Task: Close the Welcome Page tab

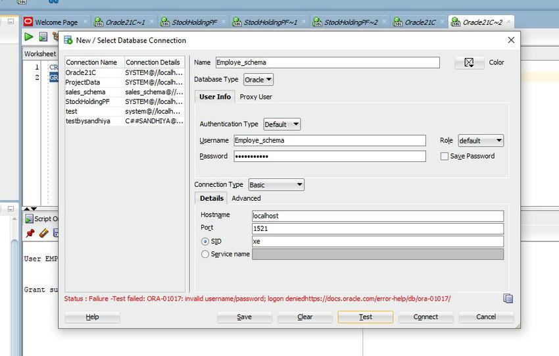Action: 85,22
